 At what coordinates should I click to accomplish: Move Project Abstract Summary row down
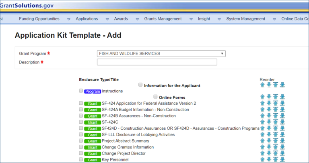[x=269, y=141]
